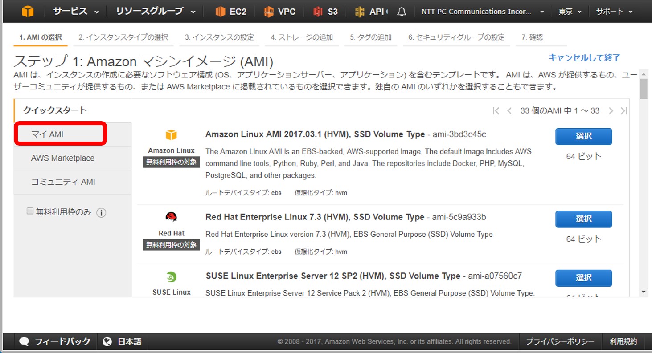Click the フィードバック speech bubble icon
The image size is (652, 353).
click(x=25, y=342)
